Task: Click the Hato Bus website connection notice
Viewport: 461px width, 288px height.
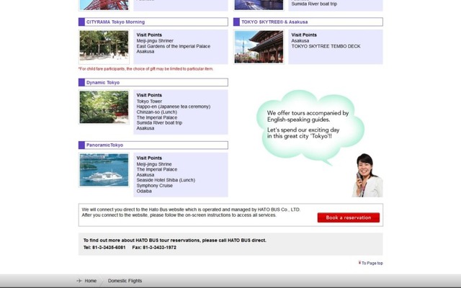Action: click(191, 212)
